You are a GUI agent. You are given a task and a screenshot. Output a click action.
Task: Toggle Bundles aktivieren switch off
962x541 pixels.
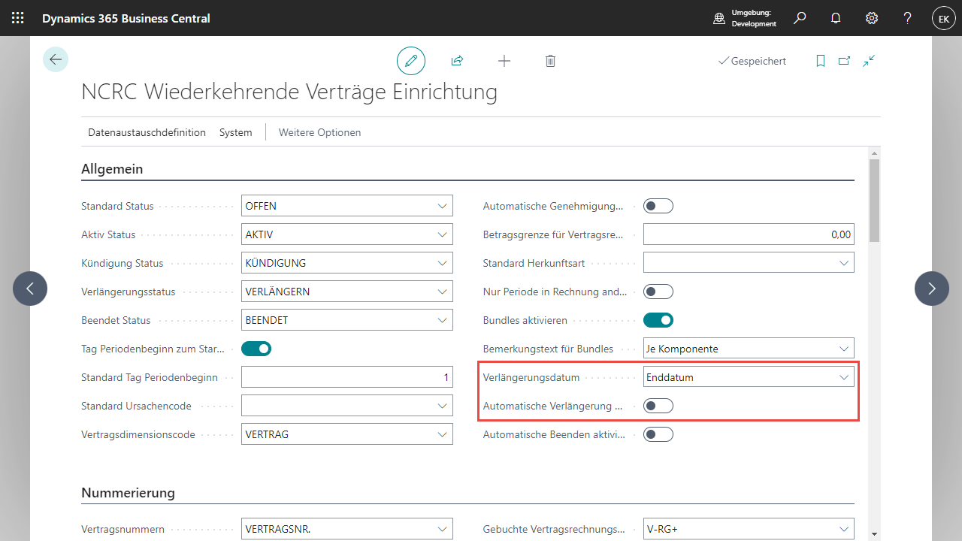(x=658, y=320)
